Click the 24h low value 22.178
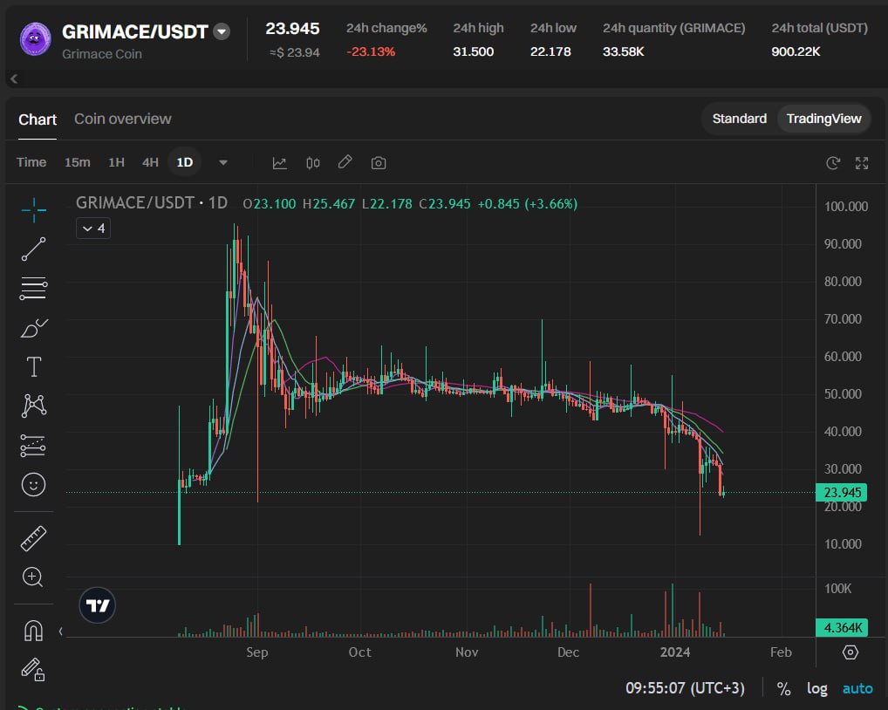Image resolution: width=888 pixels, height=710 pixels. coord(550,51)
